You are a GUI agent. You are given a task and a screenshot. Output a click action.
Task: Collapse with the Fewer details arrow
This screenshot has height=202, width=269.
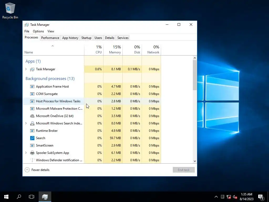tap(27, 170)
